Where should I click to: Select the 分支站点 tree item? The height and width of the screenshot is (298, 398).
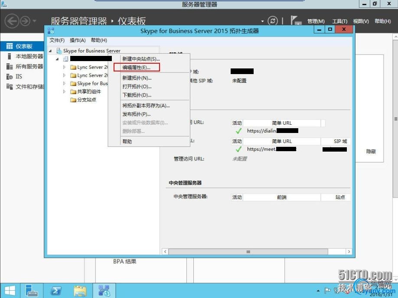click(x=87, y=100)
